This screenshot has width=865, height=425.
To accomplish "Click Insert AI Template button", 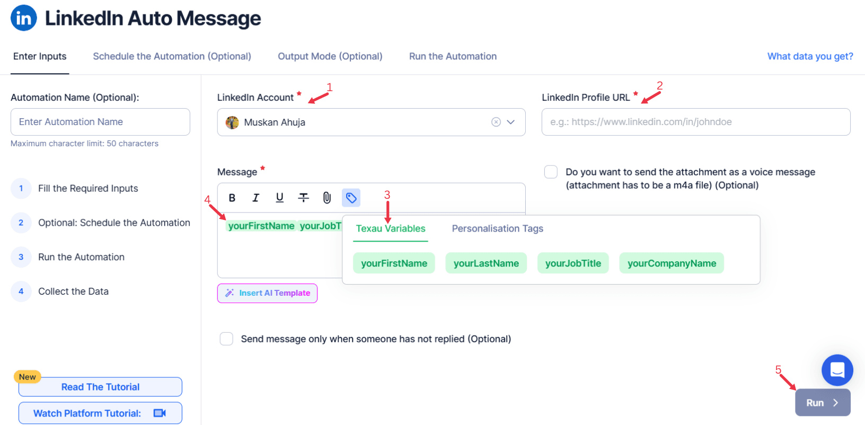I will coord(267,293).
